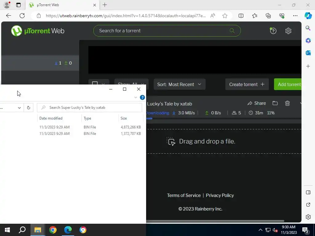Sort by Date modified column
The height and width of the screenshot is (236, 315).
(x=59, y=118)
